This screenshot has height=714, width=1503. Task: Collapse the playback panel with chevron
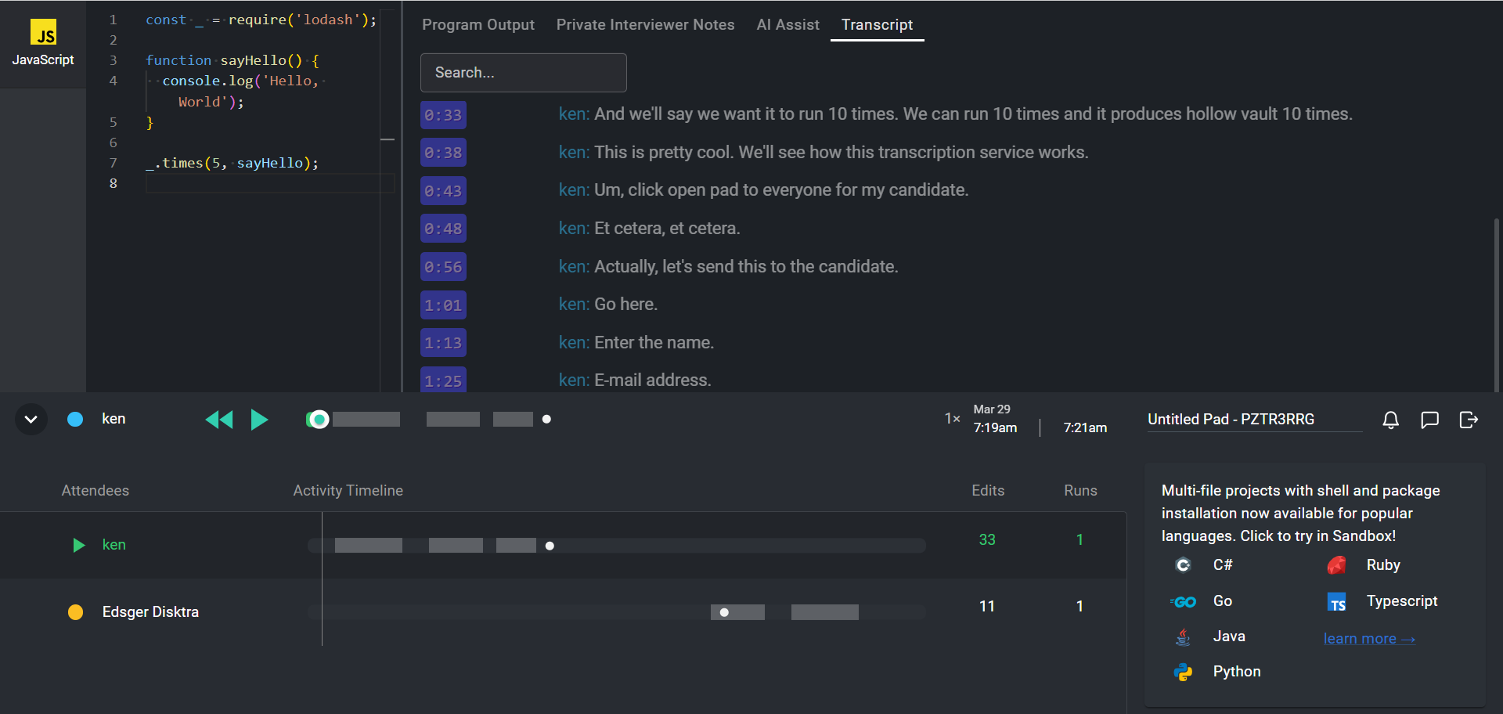[31, 420]
